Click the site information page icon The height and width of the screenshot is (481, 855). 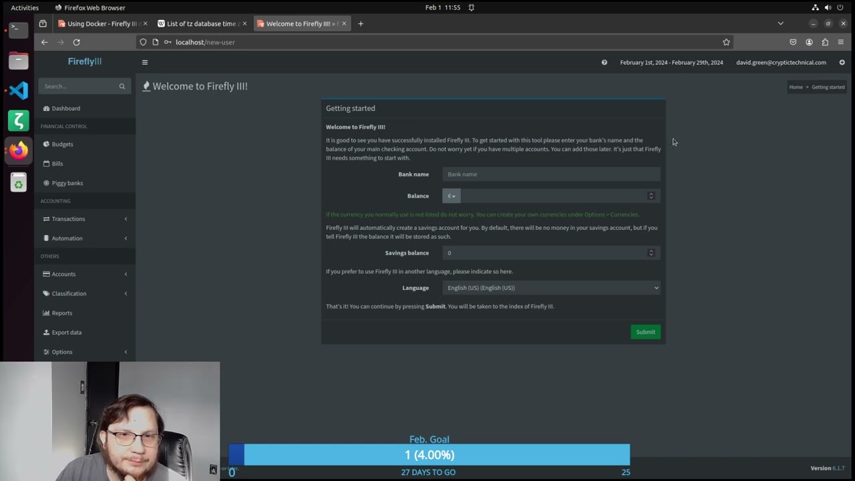click(x=156, y=42)
